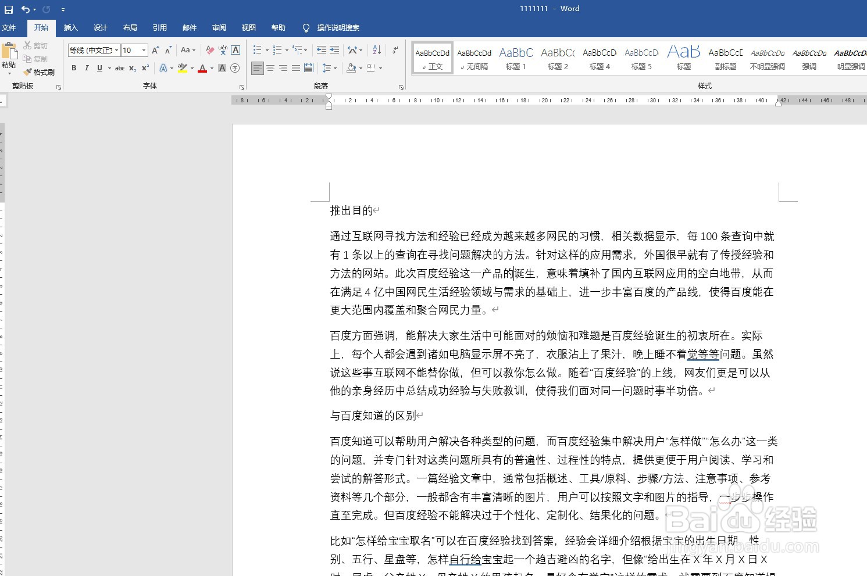Save the document with the floppy disk icon
The height and width of the screenshot is (576, 867).
(9, 9)
